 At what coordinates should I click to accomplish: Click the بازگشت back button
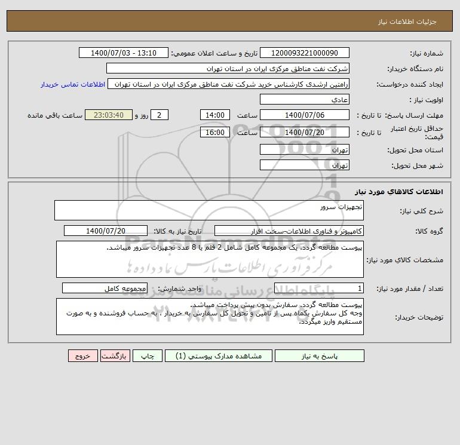115,355
